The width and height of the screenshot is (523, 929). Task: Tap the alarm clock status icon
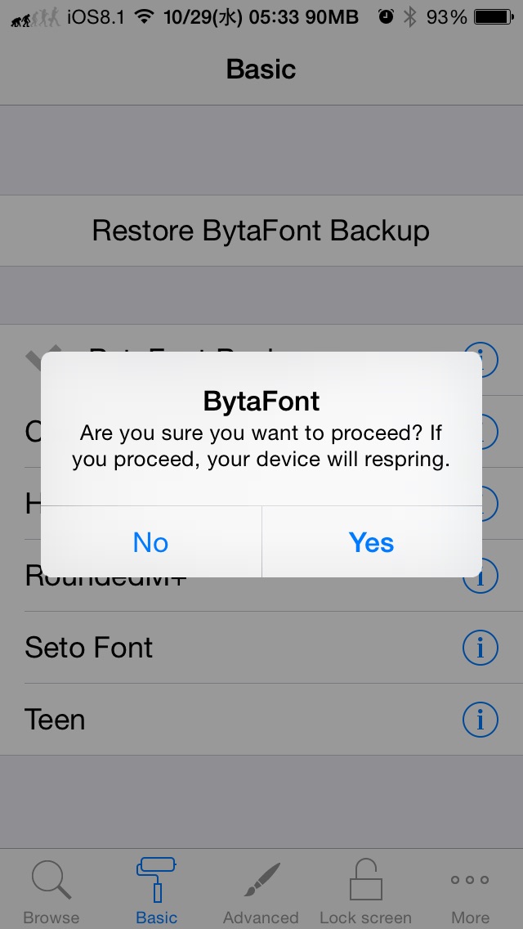[x=386, y=16]
